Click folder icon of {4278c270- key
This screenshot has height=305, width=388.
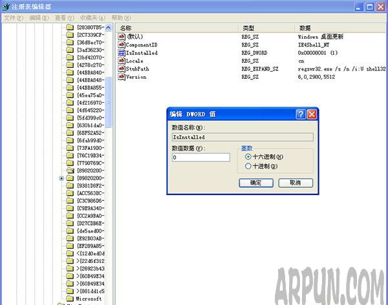(x=70, y=65)
